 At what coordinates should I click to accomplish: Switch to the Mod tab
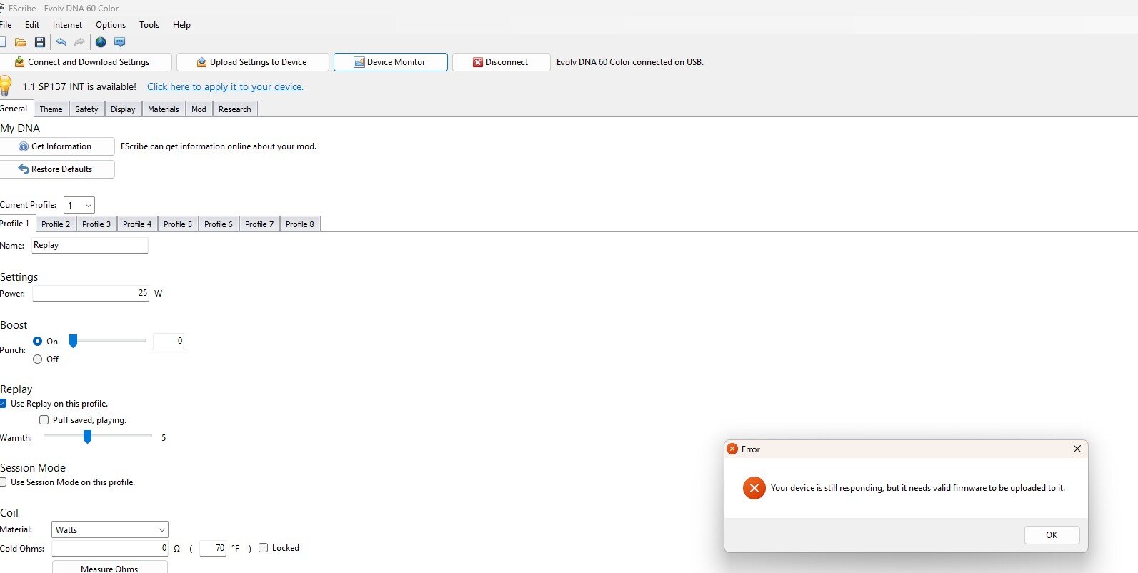[x=199, y=109]
